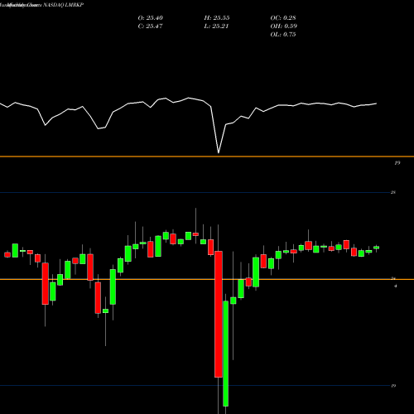
Task: Click the tall green candle reaching chart bottom
Action: point(226,354)
